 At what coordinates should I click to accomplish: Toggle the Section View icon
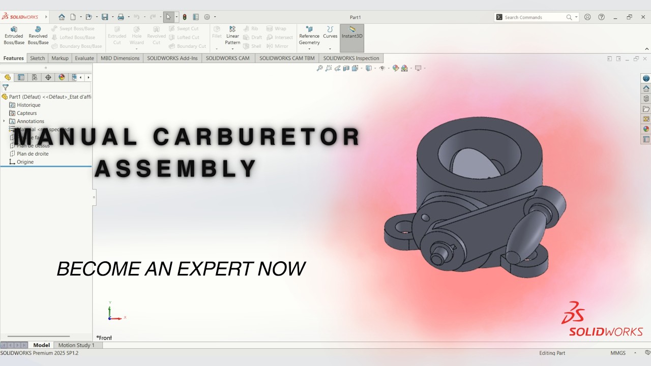coord(346,68)
